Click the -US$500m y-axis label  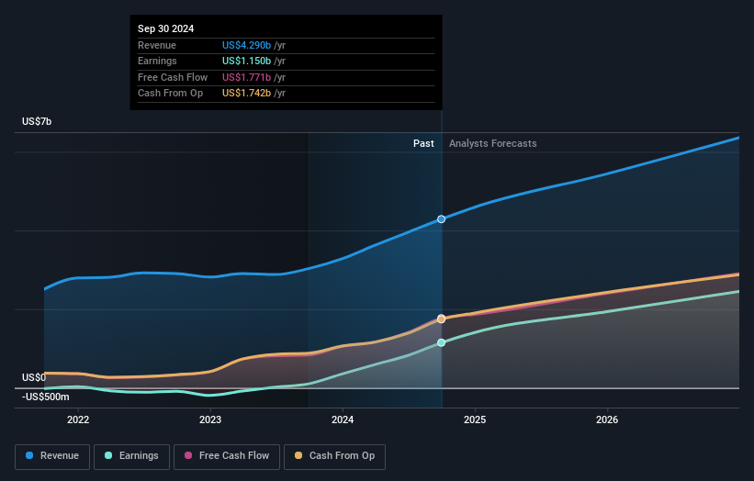[46, 397]
